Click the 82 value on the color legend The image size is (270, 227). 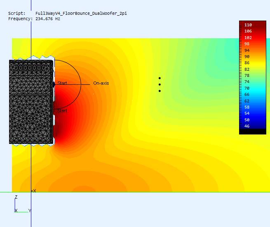pos(247,69)
